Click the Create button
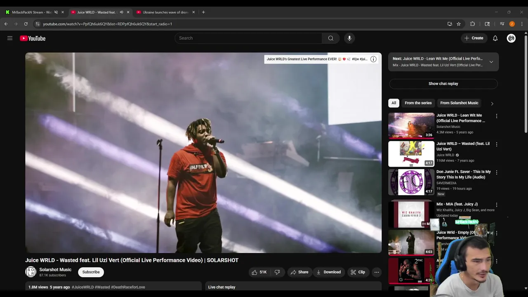Screen dimensions: 528x297 point(474,38)
